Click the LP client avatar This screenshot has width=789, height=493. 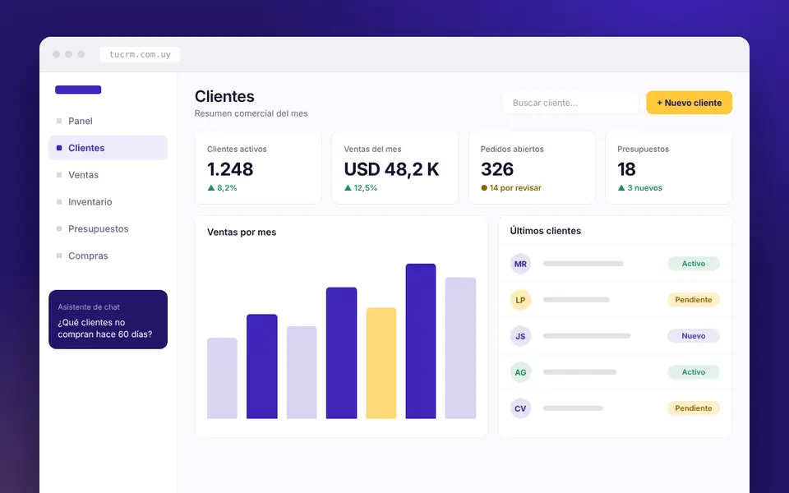pos(520,300)
